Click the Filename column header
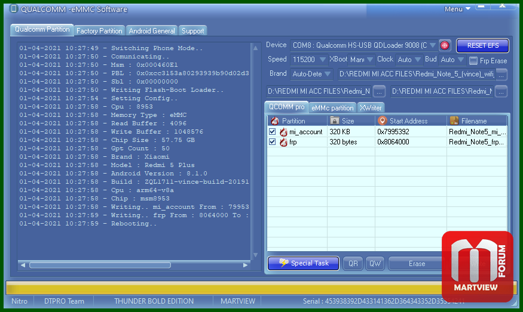The width and height of the screenshot is (523, 312). click(x=477, y=121)
